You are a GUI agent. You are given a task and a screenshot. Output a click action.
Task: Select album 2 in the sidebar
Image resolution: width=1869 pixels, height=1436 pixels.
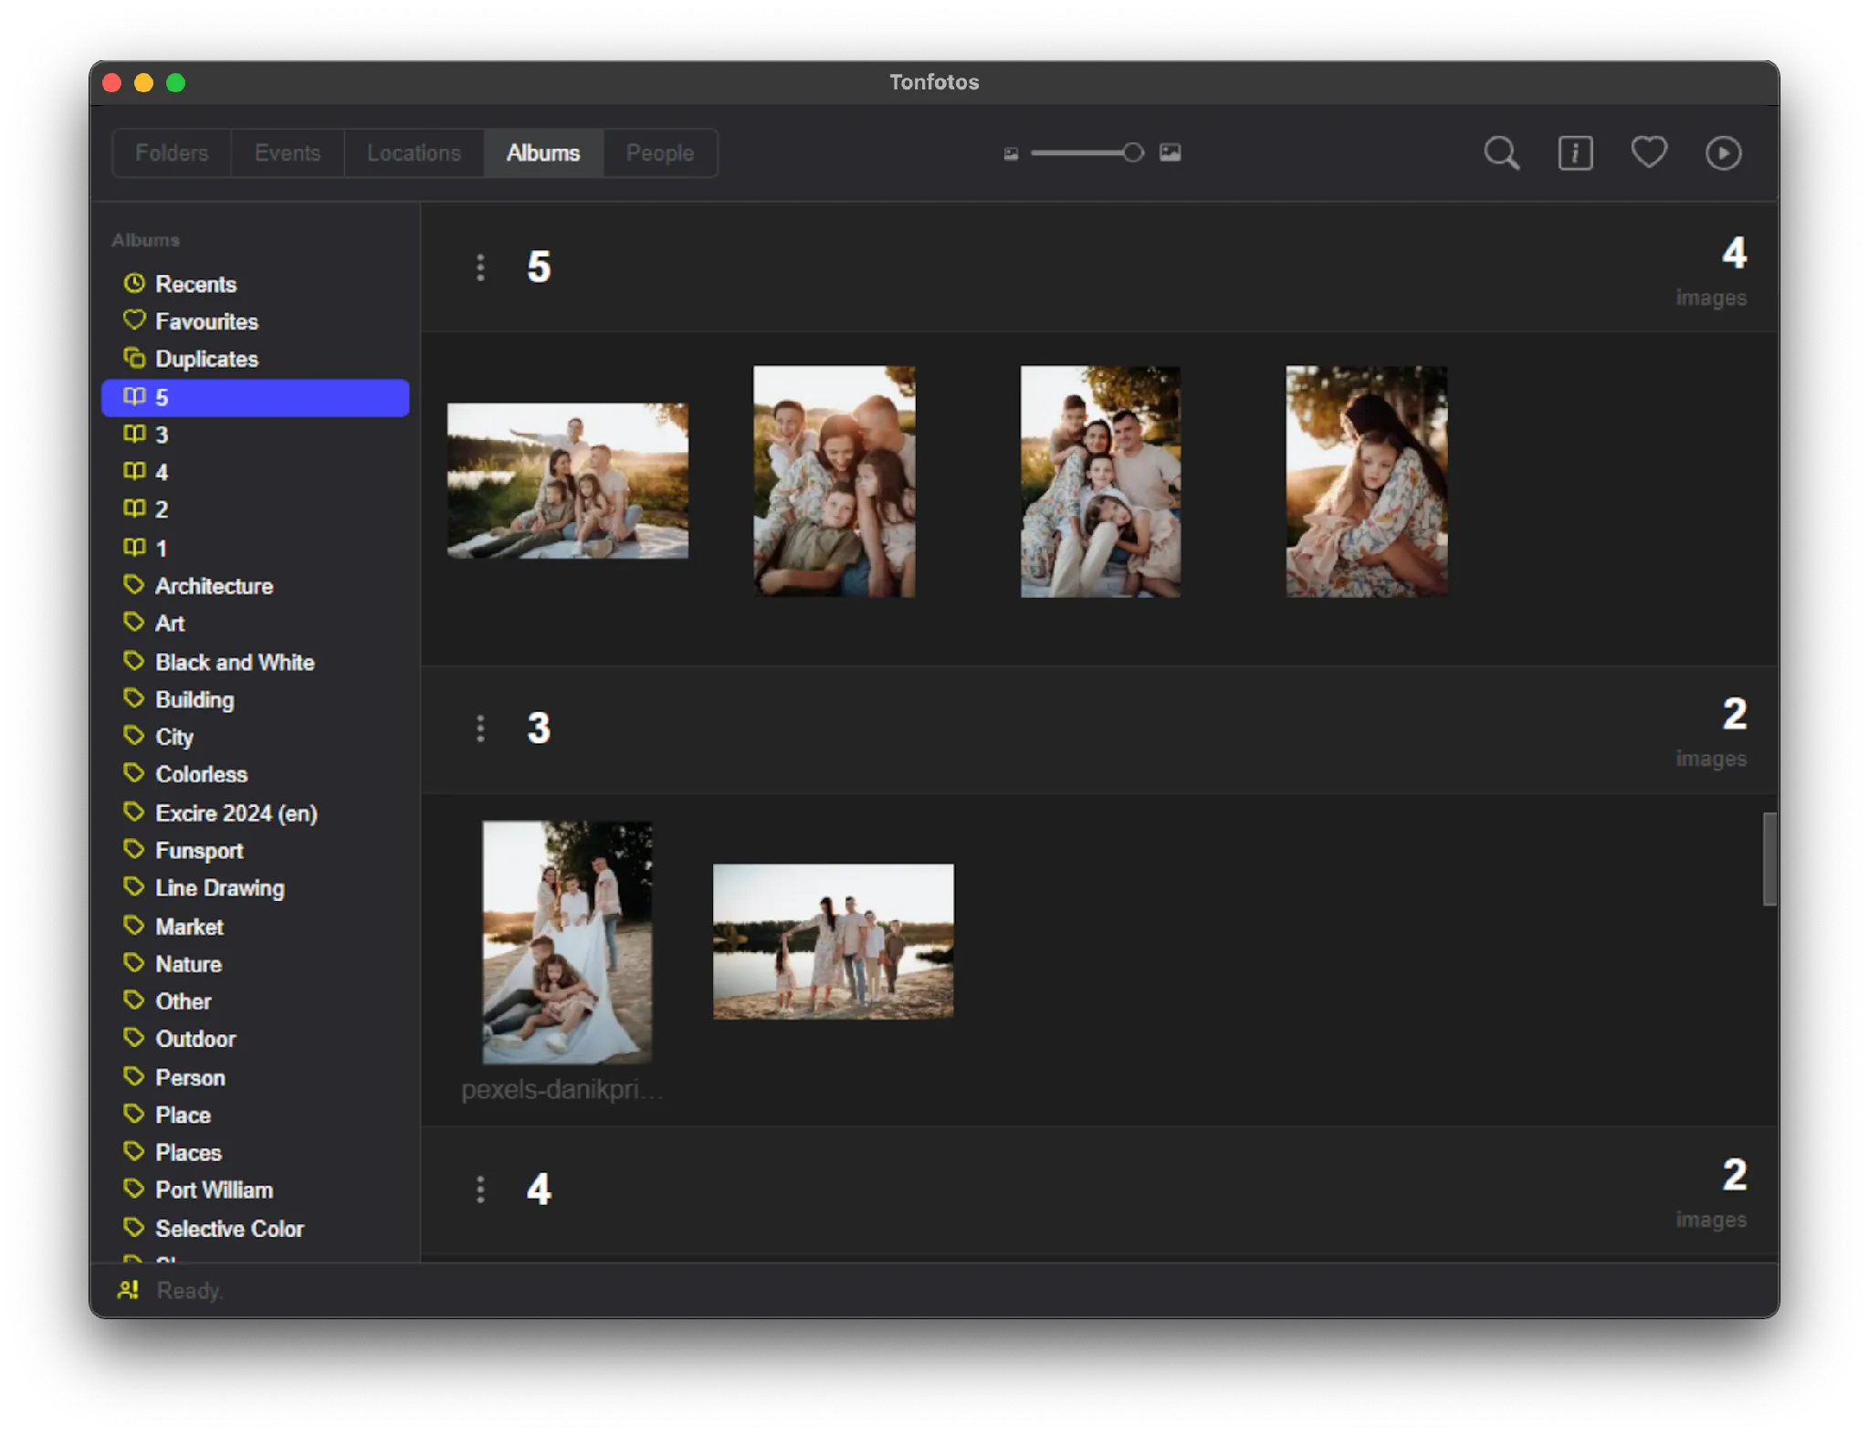tap(256, 509)
